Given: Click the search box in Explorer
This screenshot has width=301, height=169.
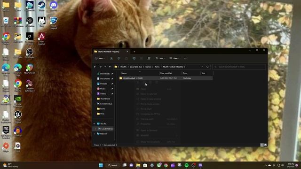Looking at the screenshot, I should point(239,67).
